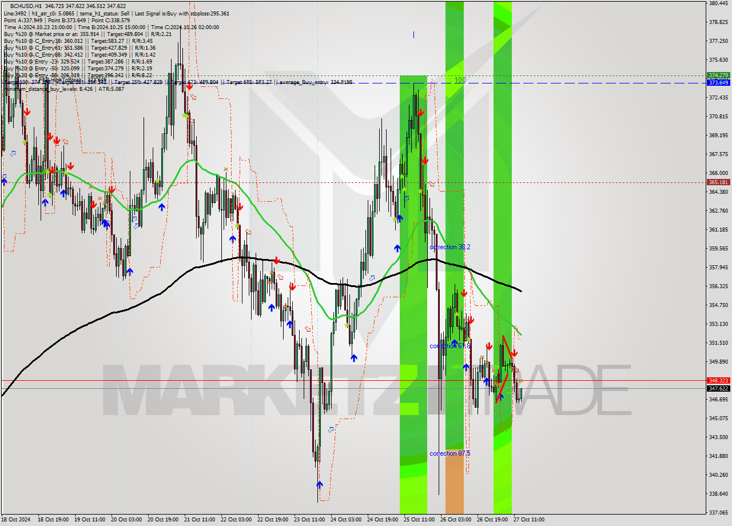732x526 pixels.
Task: Select the black dashed 373.649 horizontal line
Action: tap(353, 83)
